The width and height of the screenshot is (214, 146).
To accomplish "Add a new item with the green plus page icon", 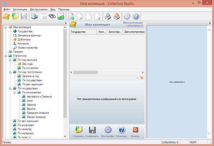I will 71,16.
